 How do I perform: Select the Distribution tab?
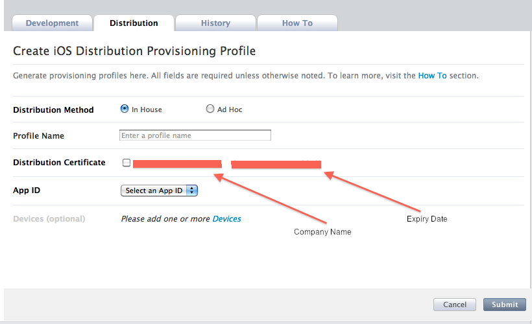tap(134, 23)
